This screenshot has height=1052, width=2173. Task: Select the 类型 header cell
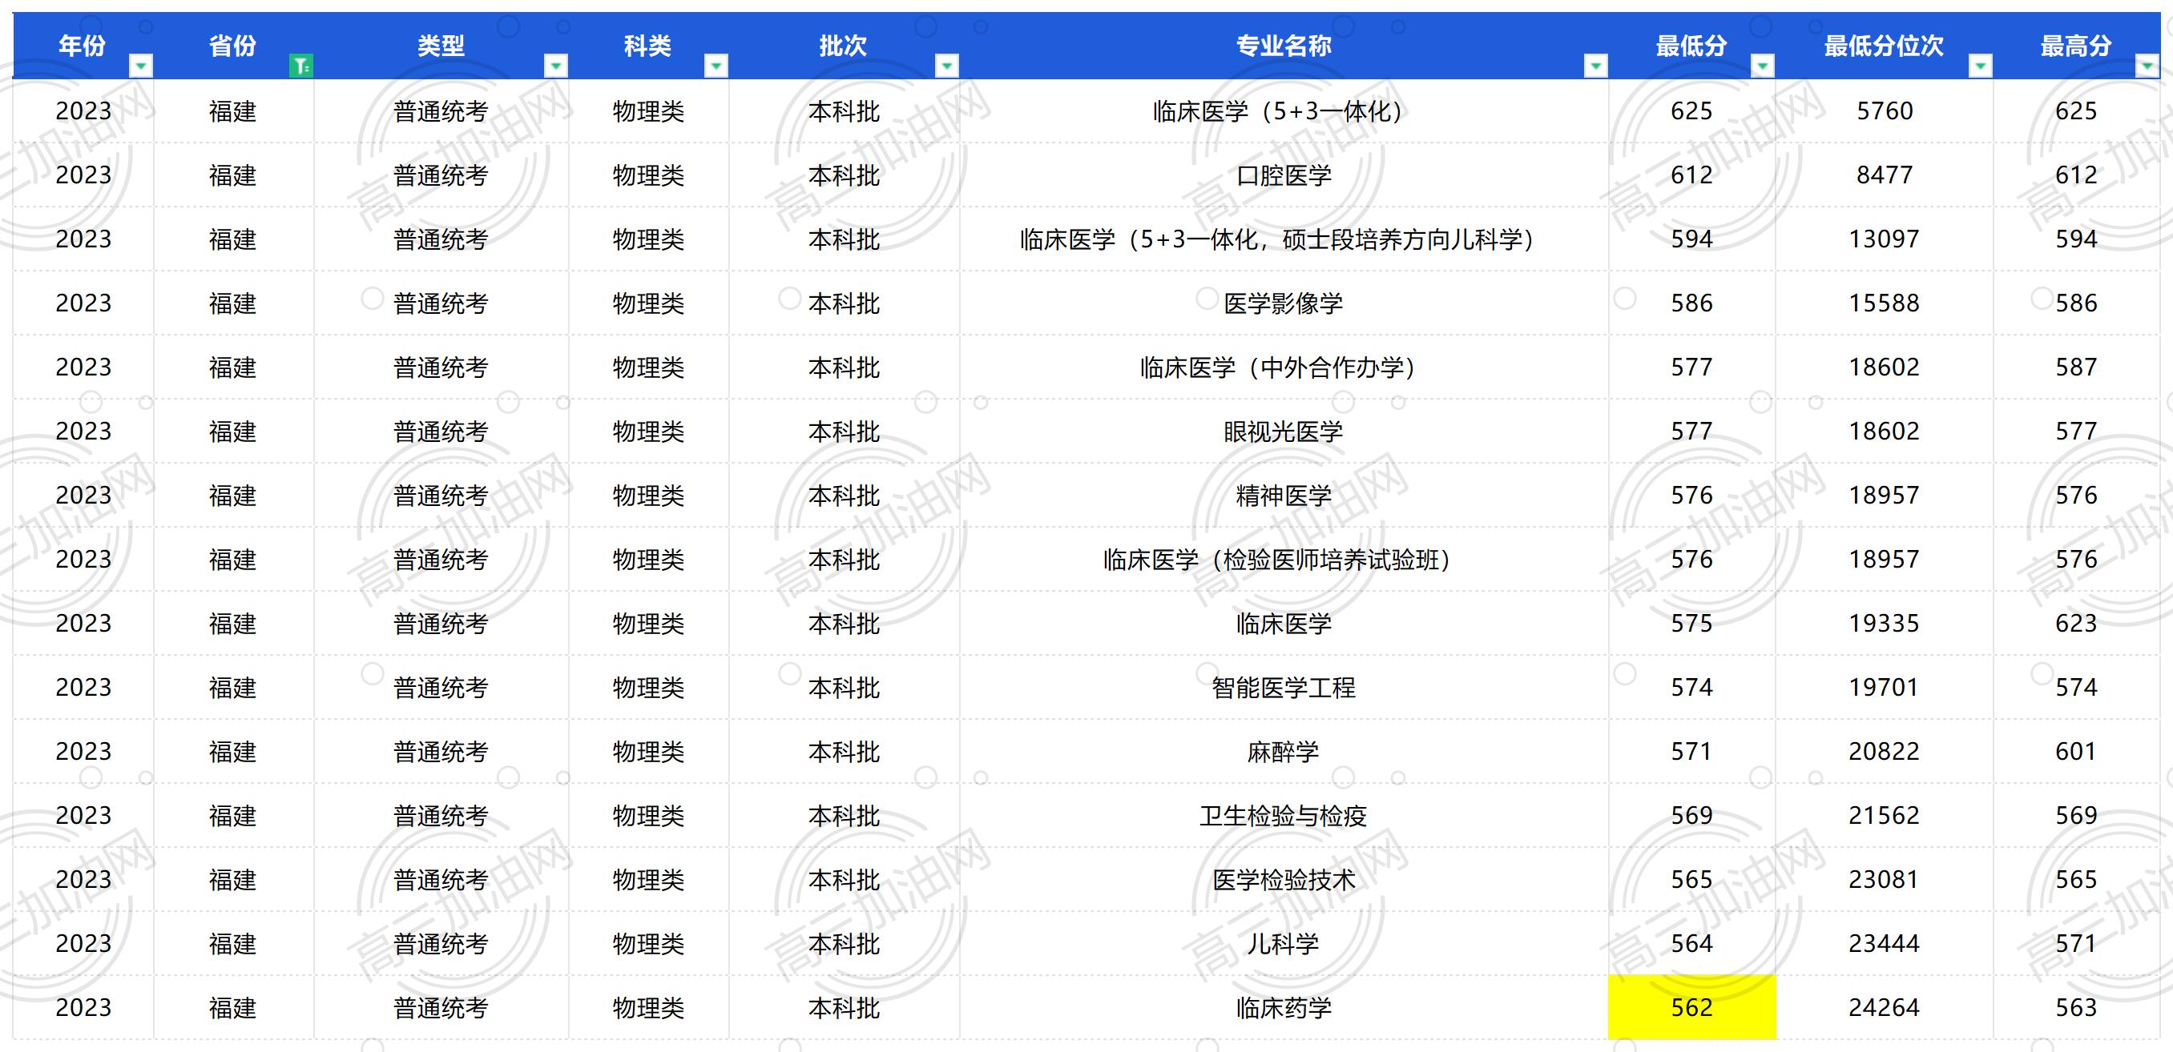441,46
